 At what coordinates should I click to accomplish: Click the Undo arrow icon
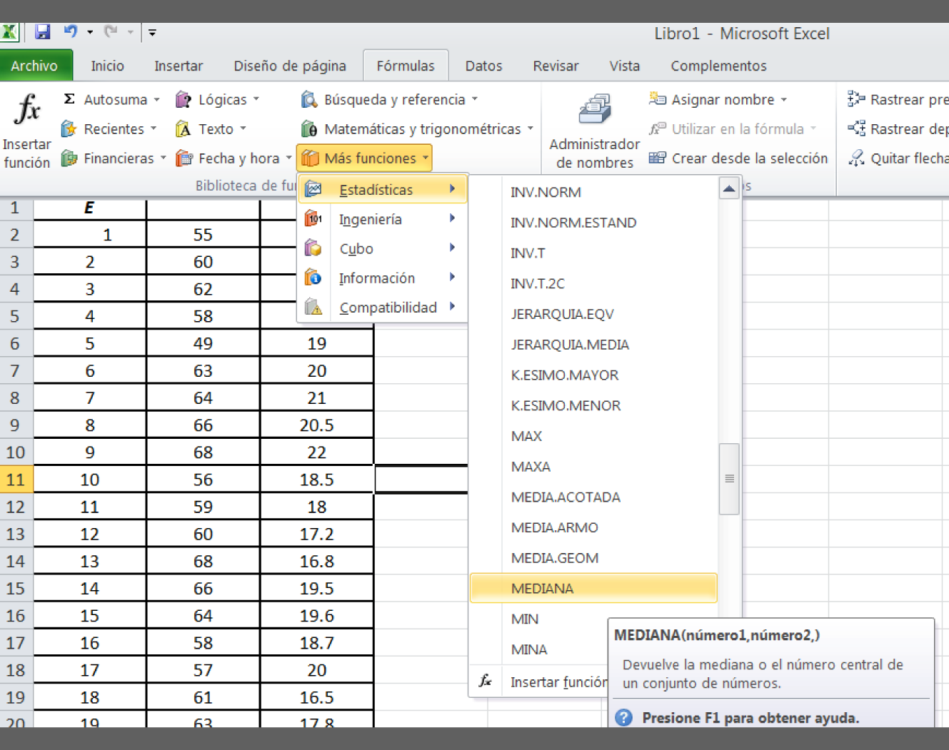(70, 31)
